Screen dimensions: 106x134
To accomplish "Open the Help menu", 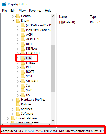I will 48,11.
